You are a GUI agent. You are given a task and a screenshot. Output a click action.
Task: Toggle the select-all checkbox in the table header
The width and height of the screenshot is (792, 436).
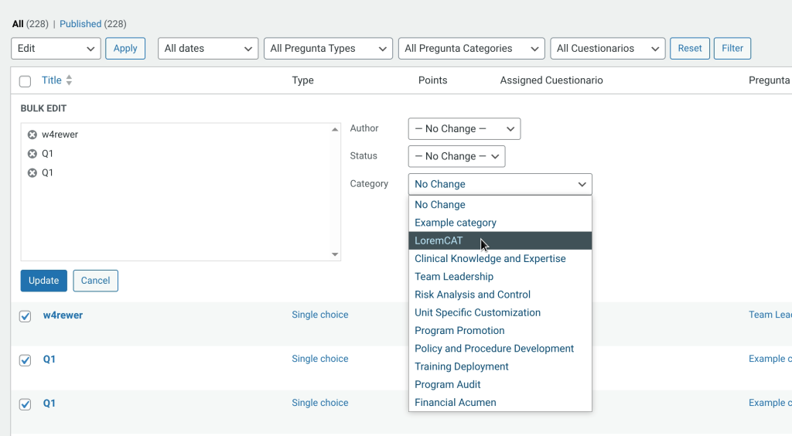pos(25,81)
